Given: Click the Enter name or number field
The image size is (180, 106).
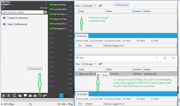Looking at the screenshot, I should point(22,12).
